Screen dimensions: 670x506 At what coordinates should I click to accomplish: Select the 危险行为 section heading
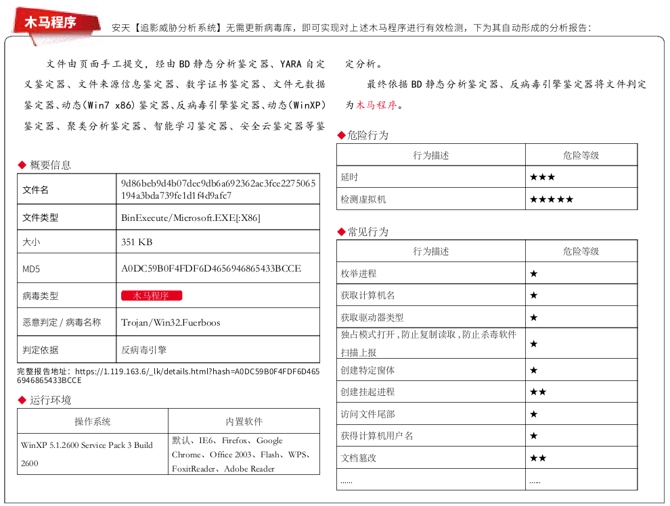click(x=368, y=136)
